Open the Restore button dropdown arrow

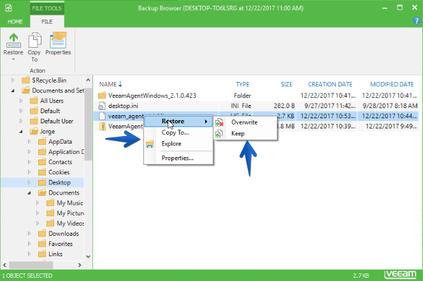[13, 59]
